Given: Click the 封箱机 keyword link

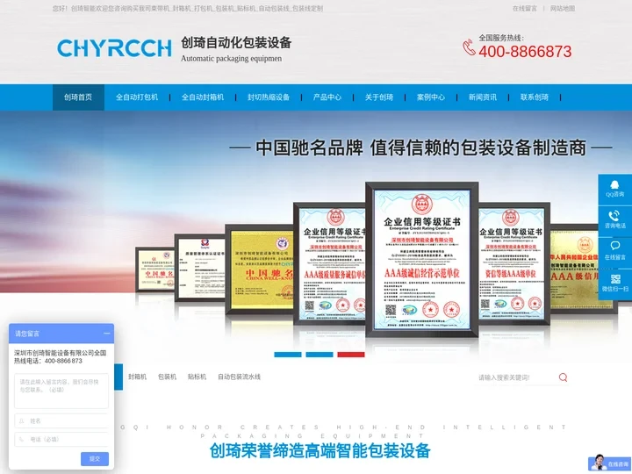Looking at the screenshot, I should pyautogui.click(x=138, y=377).
